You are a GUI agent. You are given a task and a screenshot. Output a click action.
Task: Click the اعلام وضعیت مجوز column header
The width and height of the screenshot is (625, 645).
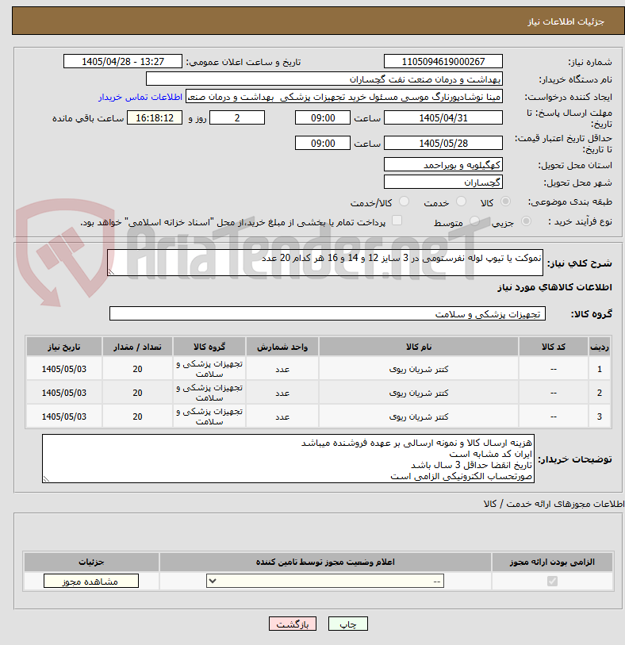325,562
